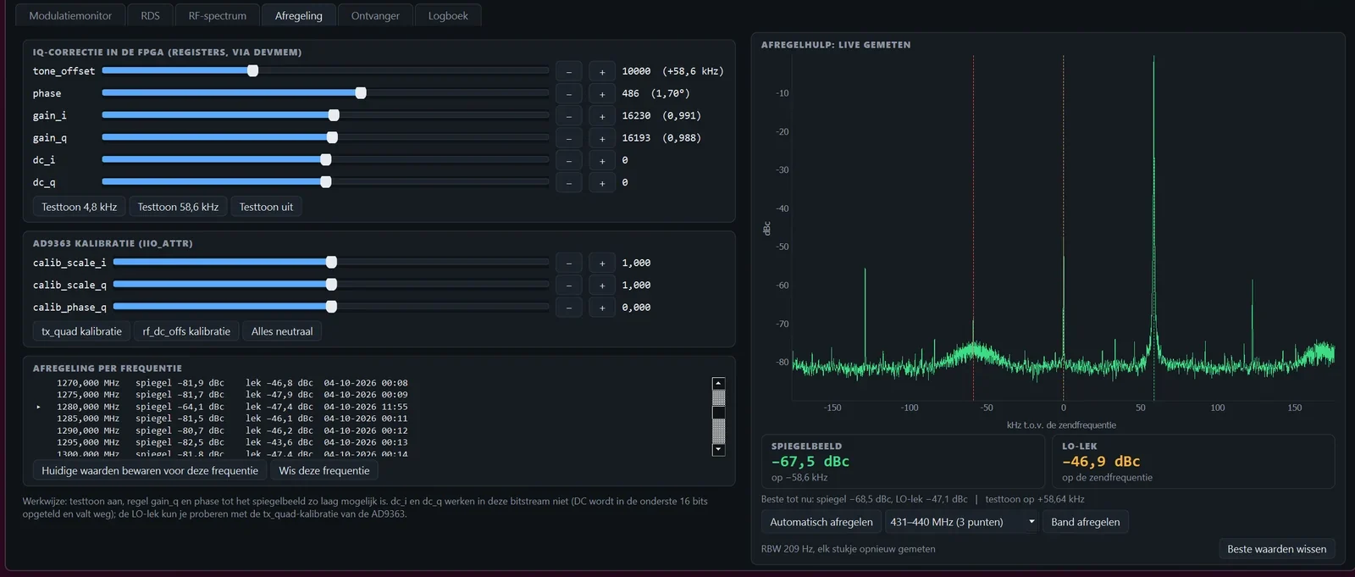The height and width of the screenshot is (577, 1355).
Task: Increase tone_offset with its plus button
Action: (x=602, y=72)
